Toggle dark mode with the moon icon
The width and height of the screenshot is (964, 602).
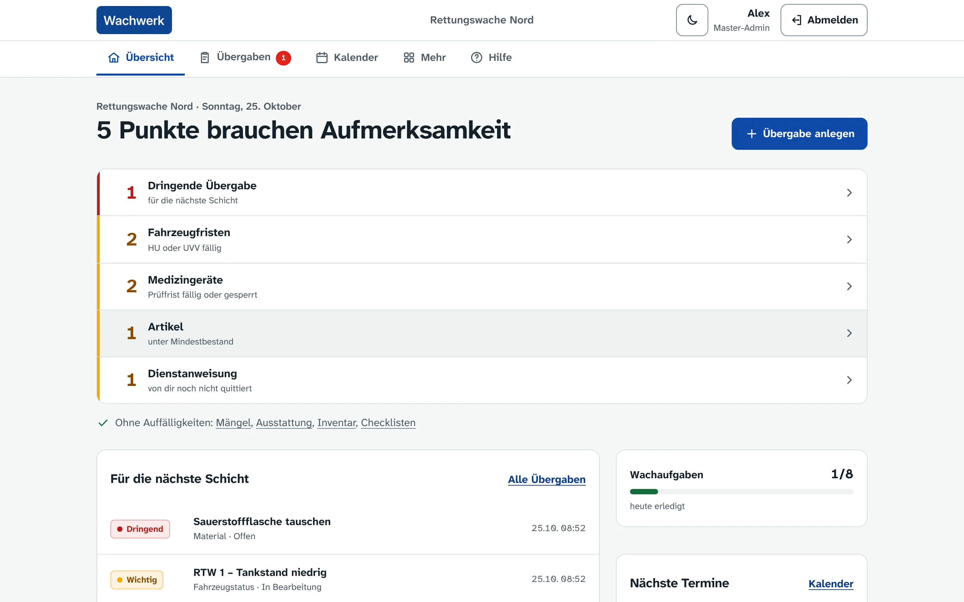pos(692,20)
